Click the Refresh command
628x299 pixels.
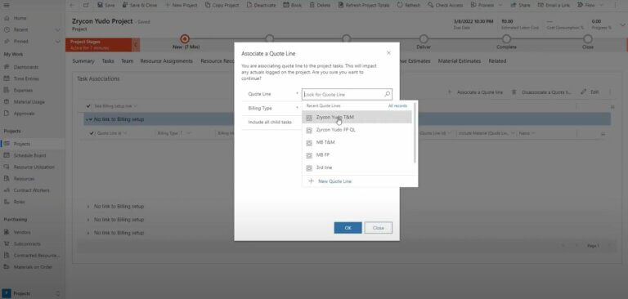(409, 5)
